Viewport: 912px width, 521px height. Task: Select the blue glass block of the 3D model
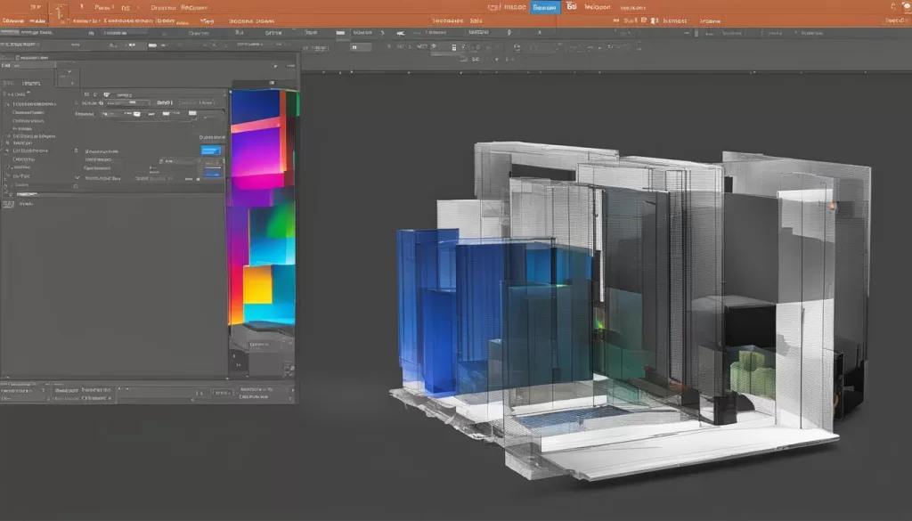click(x=494, y=311)
